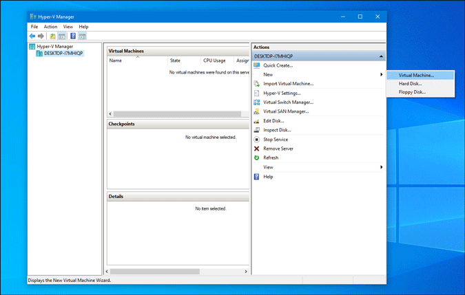Viewport: 465px width, 295px height.
Task: Select DESKTOP-I7MHIQP in the console tree
Action: 63,53
